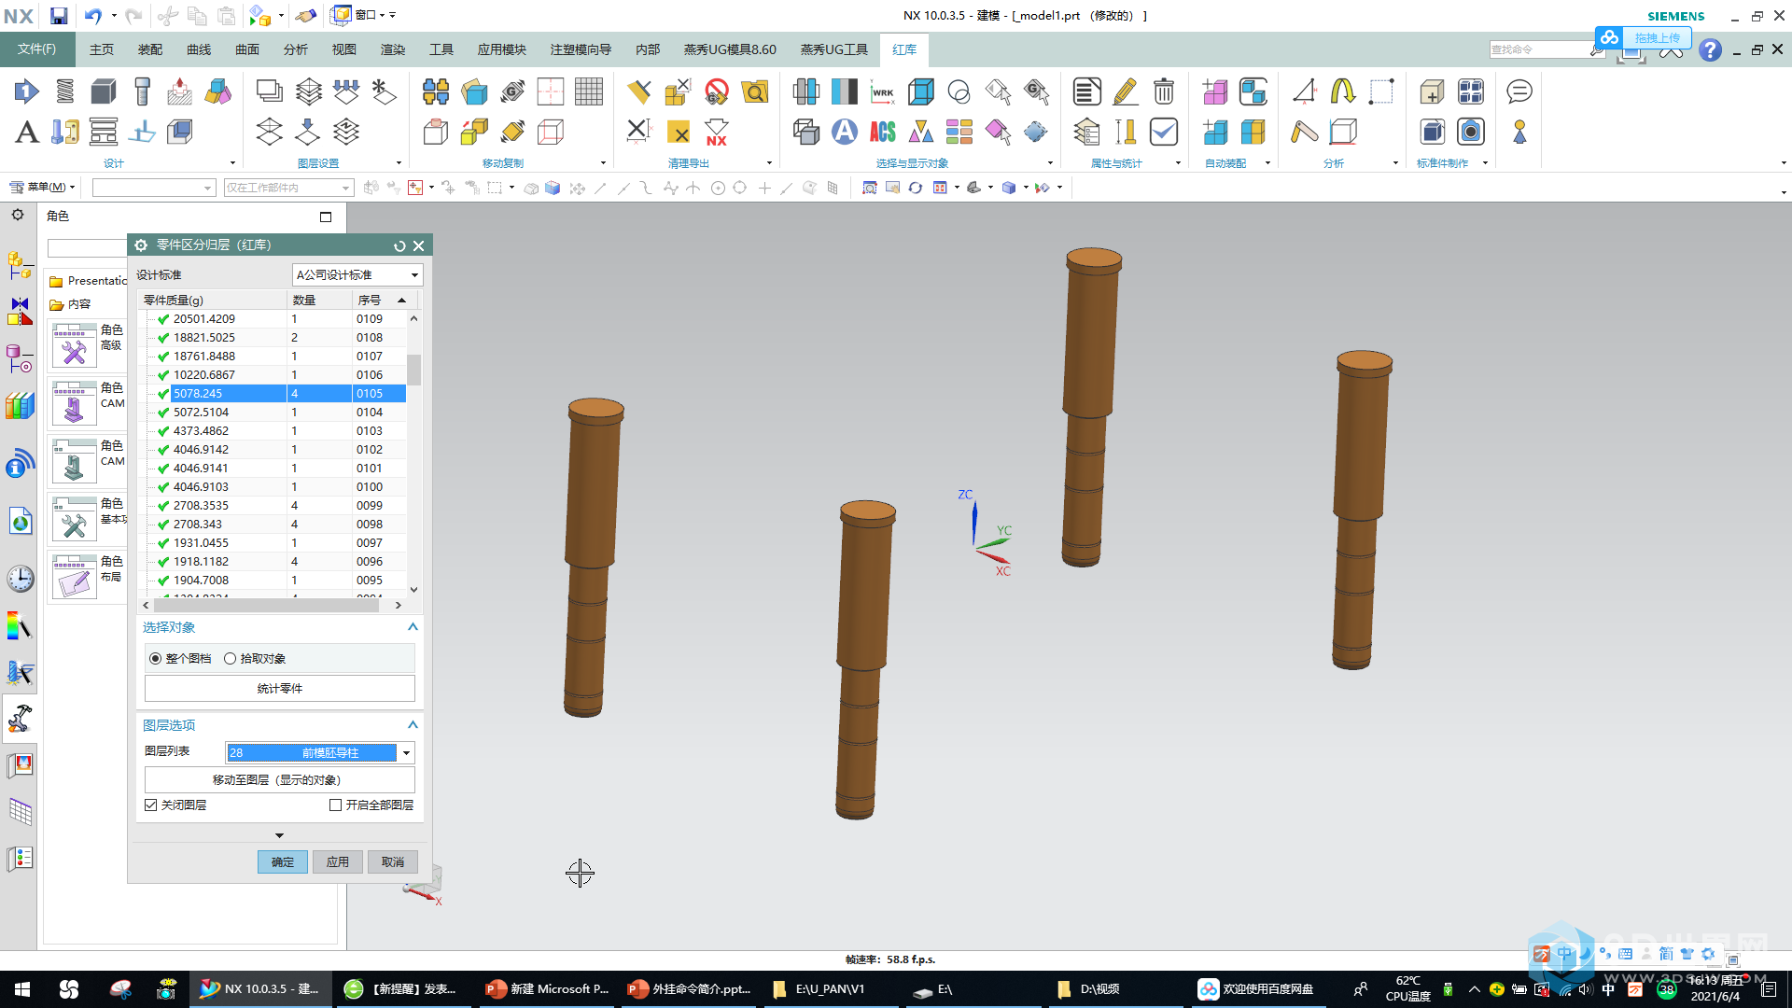This screenshot has width=1792, height=1008.
Task: Open the 菜单(M) dropdown
Action: 43,188
